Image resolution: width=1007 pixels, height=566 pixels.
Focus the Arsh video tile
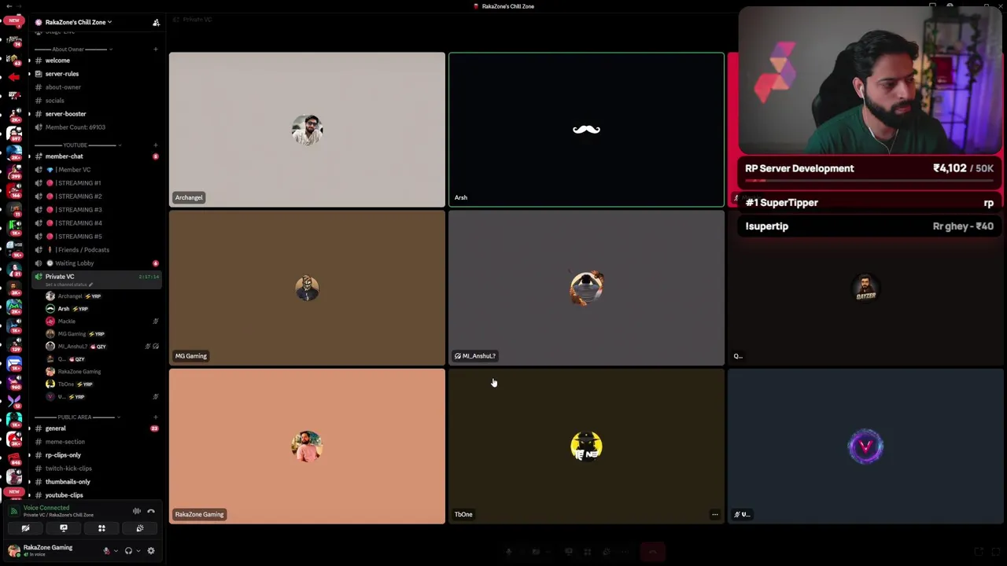(586, 130)
